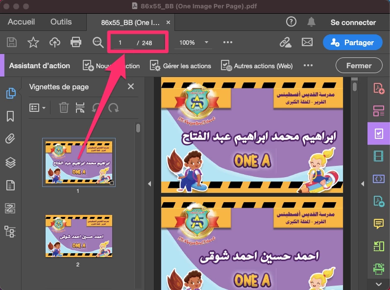Viewport: 390px width, 290px height.
Task: Click Se connecter
Action: coord(353,23)
